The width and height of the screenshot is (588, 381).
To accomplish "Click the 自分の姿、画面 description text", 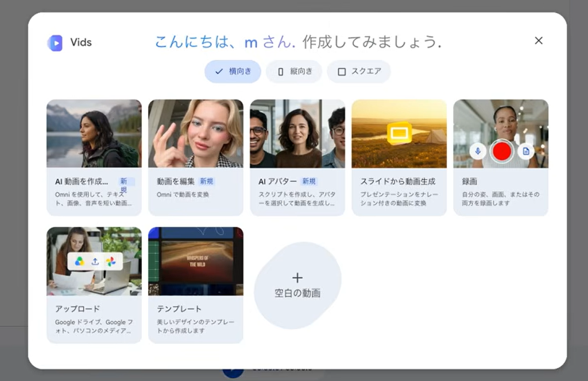I will [501, 199].
